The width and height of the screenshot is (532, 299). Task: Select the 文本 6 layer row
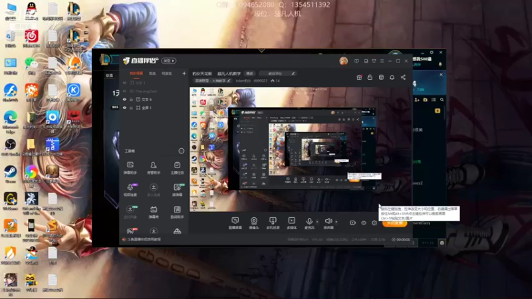click(x=154, y=99)
